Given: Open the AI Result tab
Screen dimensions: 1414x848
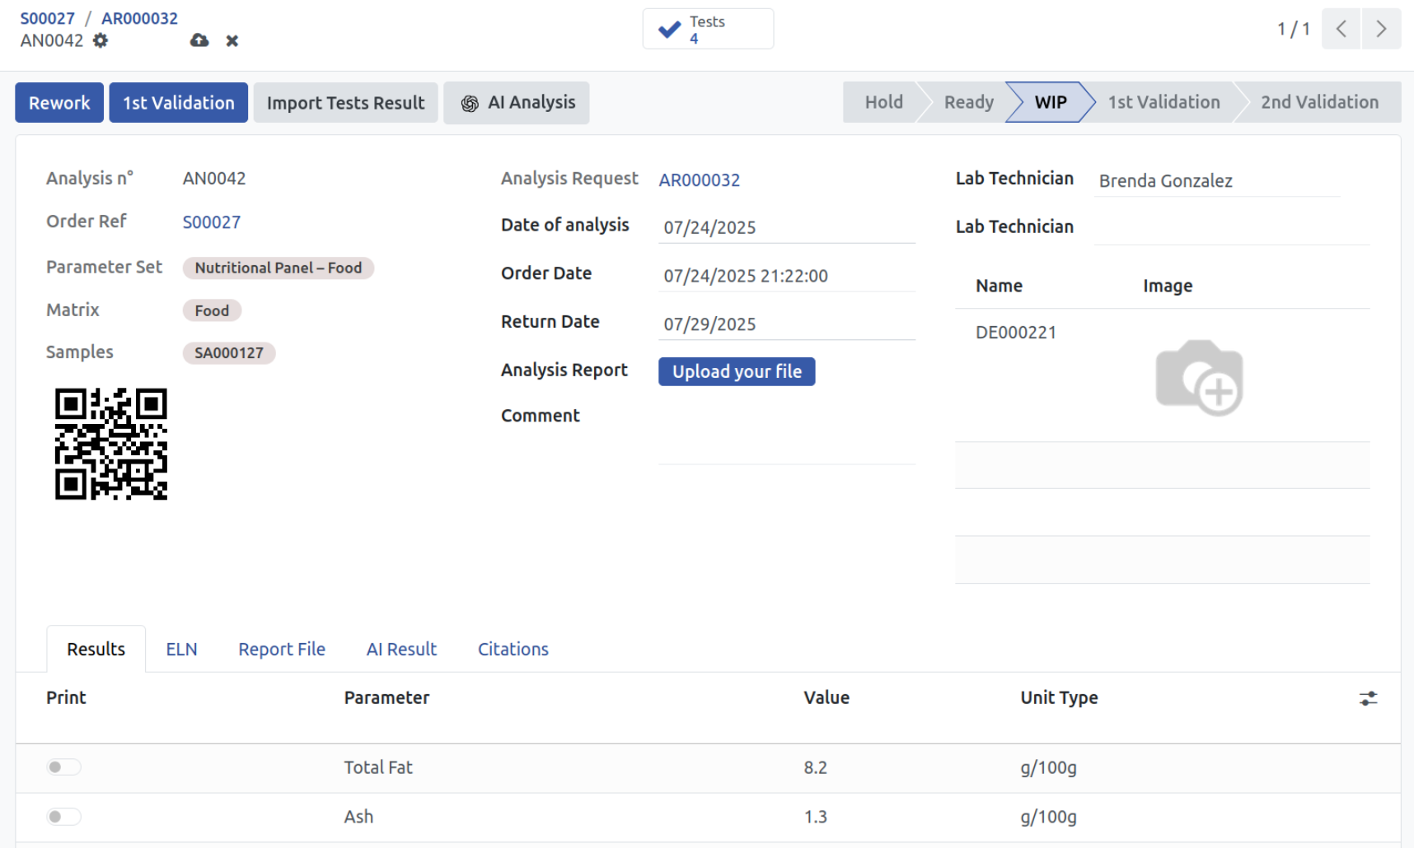Looking at the screenshot, I should point(401,649).
